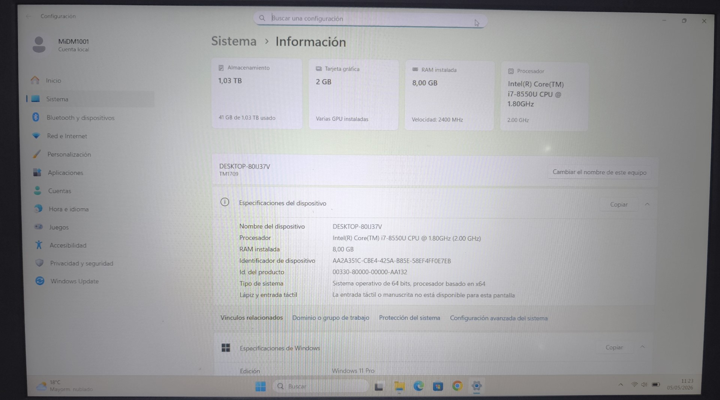Click the Accesibilidad figure icon
The image size is (720, 400).
point(39,245)
